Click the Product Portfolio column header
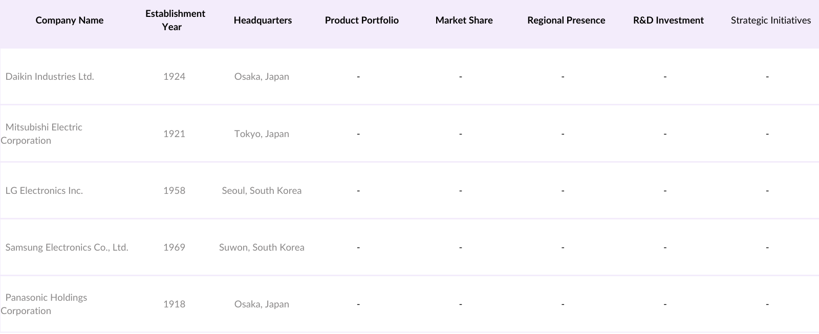The width and height of the screenshot is (819, 334). tap(362, 20)
